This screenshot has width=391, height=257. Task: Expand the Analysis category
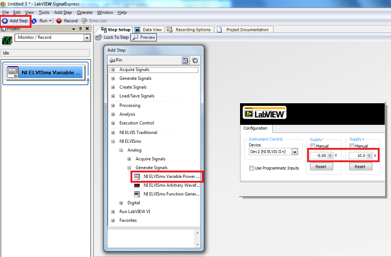tap(113, 114)
